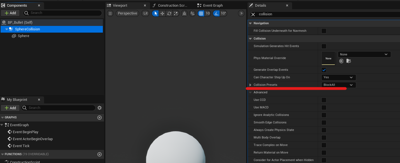The height and width of the screenshot is (163, 400).
Task: Open Perspective view mode menu
Action: pos(127,13)
